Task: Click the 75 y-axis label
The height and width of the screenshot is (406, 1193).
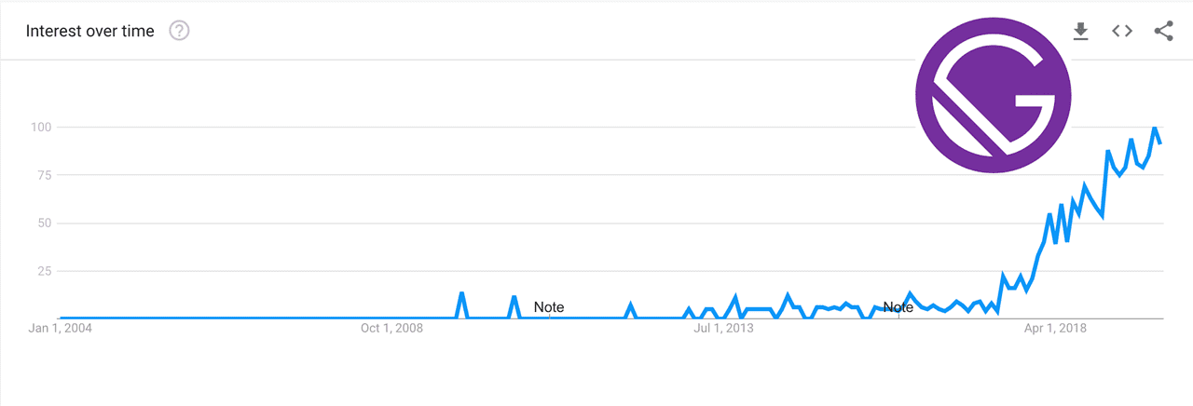Action: click(42, 174)
